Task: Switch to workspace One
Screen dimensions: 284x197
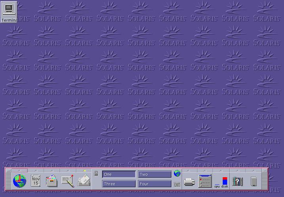Action: click(x=119, y=174)
